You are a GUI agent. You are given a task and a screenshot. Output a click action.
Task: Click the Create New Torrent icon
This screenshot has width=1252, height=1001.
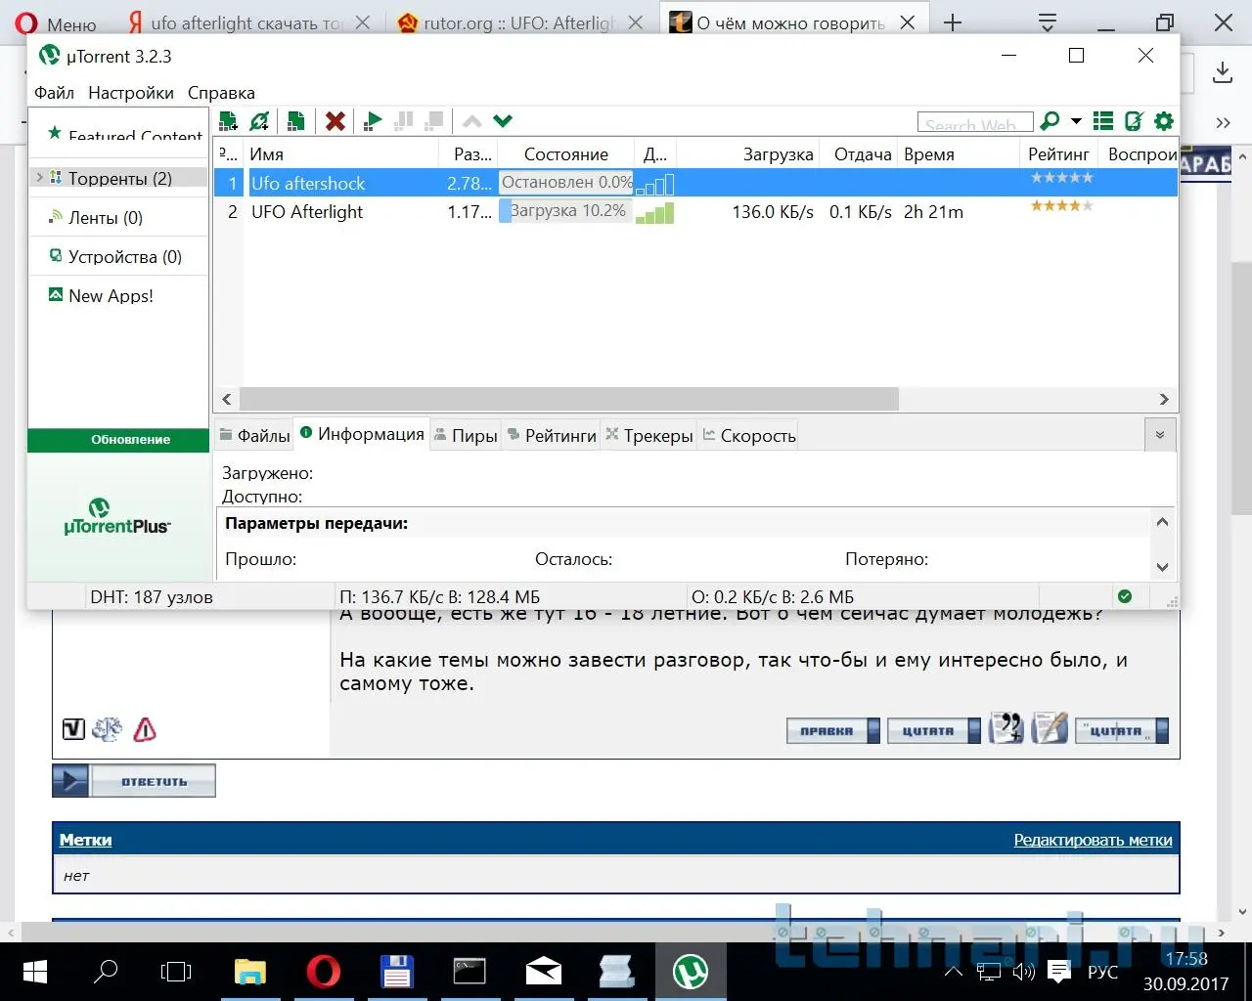click(295, 121)
